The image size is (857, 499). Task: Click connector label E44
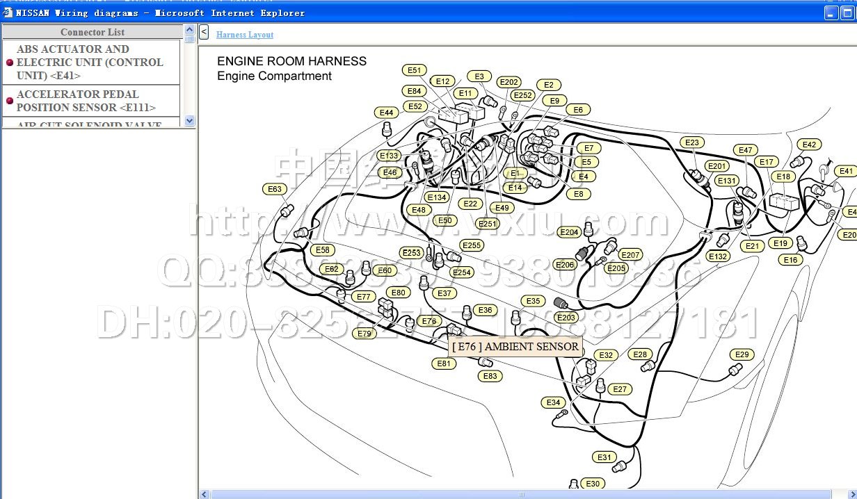point(386,113)
